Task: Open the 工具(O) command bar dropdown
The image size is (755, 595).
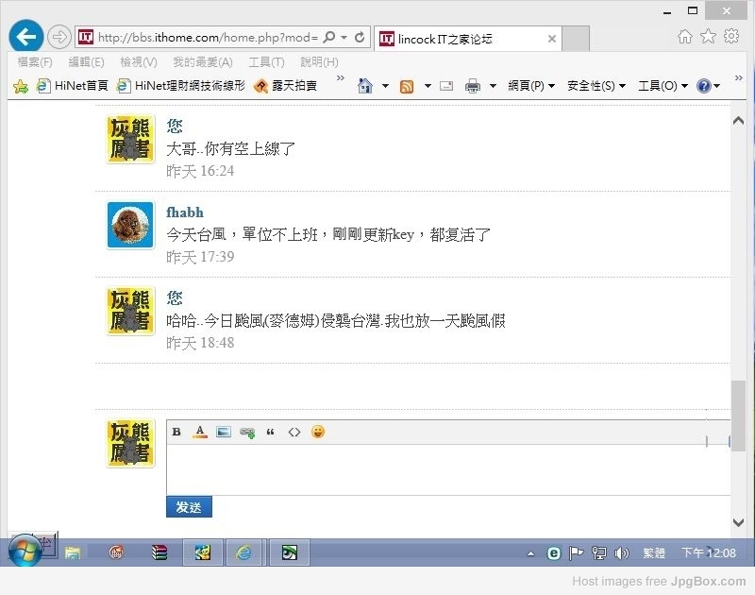Action: pos(663,86)
